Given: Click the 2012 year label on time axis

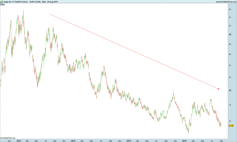Looking at the screenshot, I should 73,141.
